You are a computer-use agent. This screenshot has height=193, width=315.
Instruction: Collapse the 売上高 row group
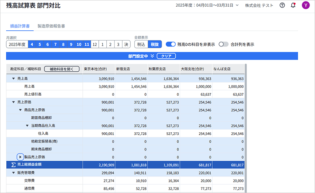tap(13, 79)
